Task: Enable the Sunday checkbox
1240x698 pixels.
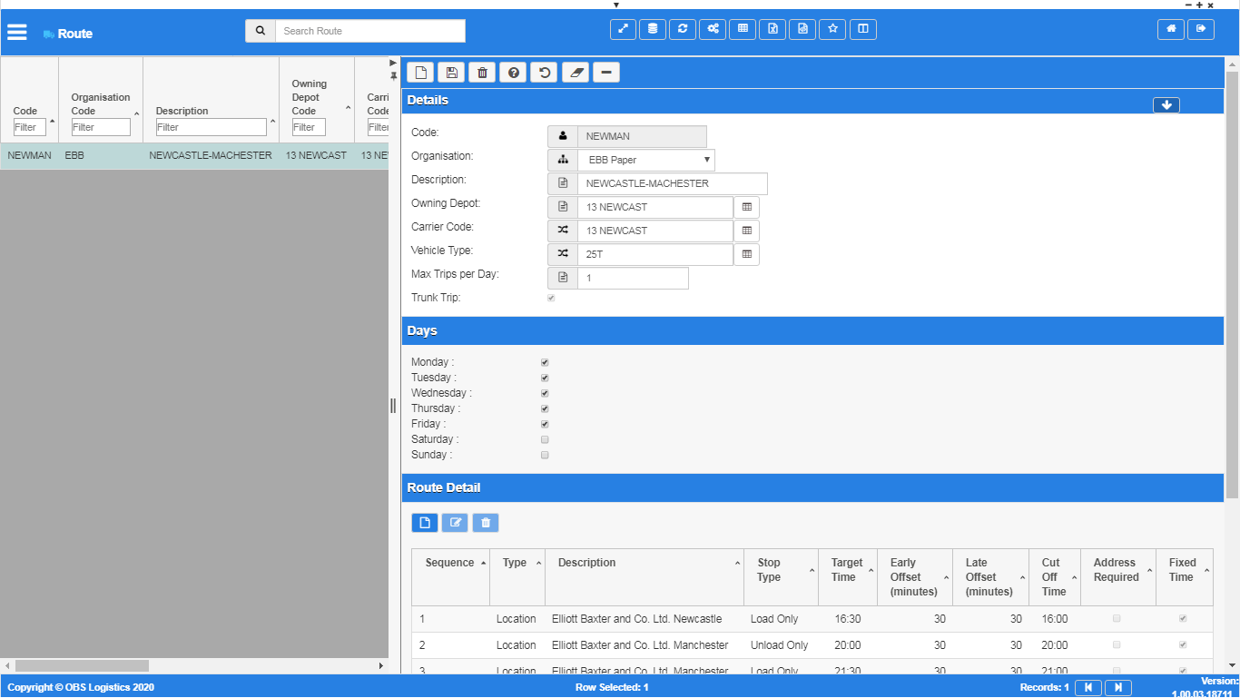Action: (545, 455)
